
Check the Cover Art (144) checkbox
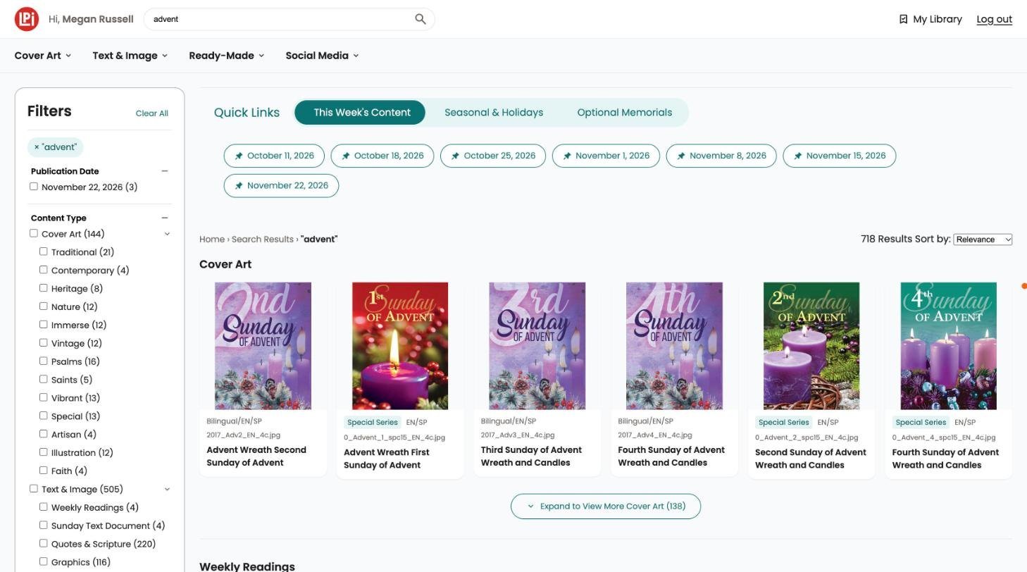coord(33,233)
